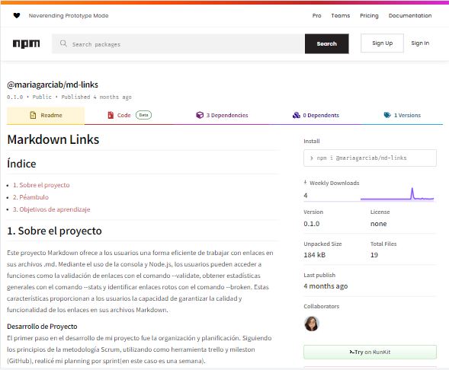The width and height of the screenshot is (449, 370).
Task: Click the magnifier icon in search box
Action: (x=63, y=43)
